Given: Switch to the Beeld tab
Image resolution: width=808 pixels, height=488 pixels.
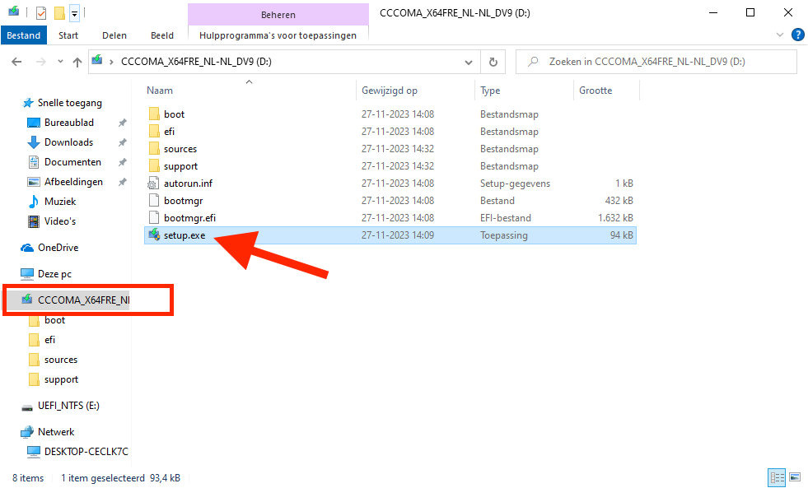Looking at the screenshot, I should coord(161,35).
